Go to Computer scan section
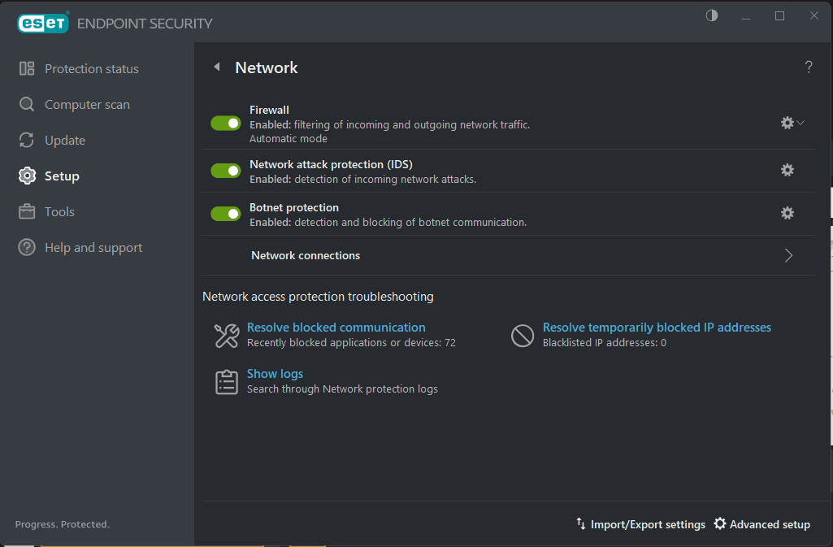This screenshot has height=547, width=833. [87, 105]
